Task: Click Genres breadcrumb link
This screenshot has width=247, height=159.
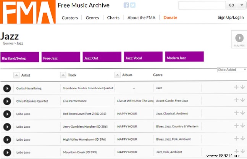Action: tap(8, 43)
